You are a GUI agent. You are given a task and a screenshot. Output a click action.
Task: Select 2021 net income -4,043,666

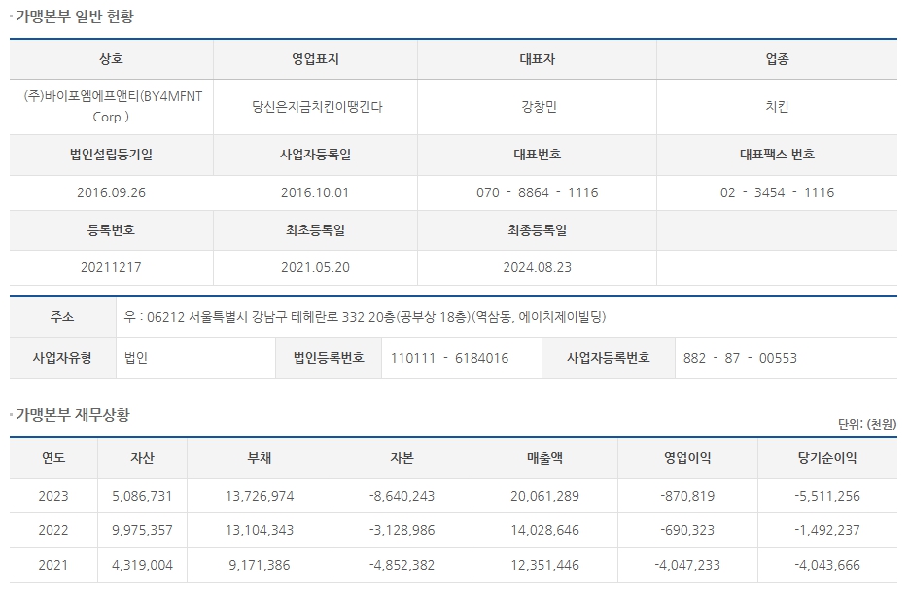tap(827, 565)
